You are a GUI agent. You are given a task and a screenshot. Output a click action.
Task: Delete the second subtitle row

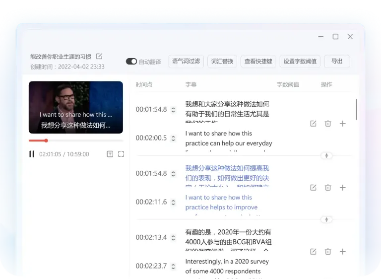point(328,188)
